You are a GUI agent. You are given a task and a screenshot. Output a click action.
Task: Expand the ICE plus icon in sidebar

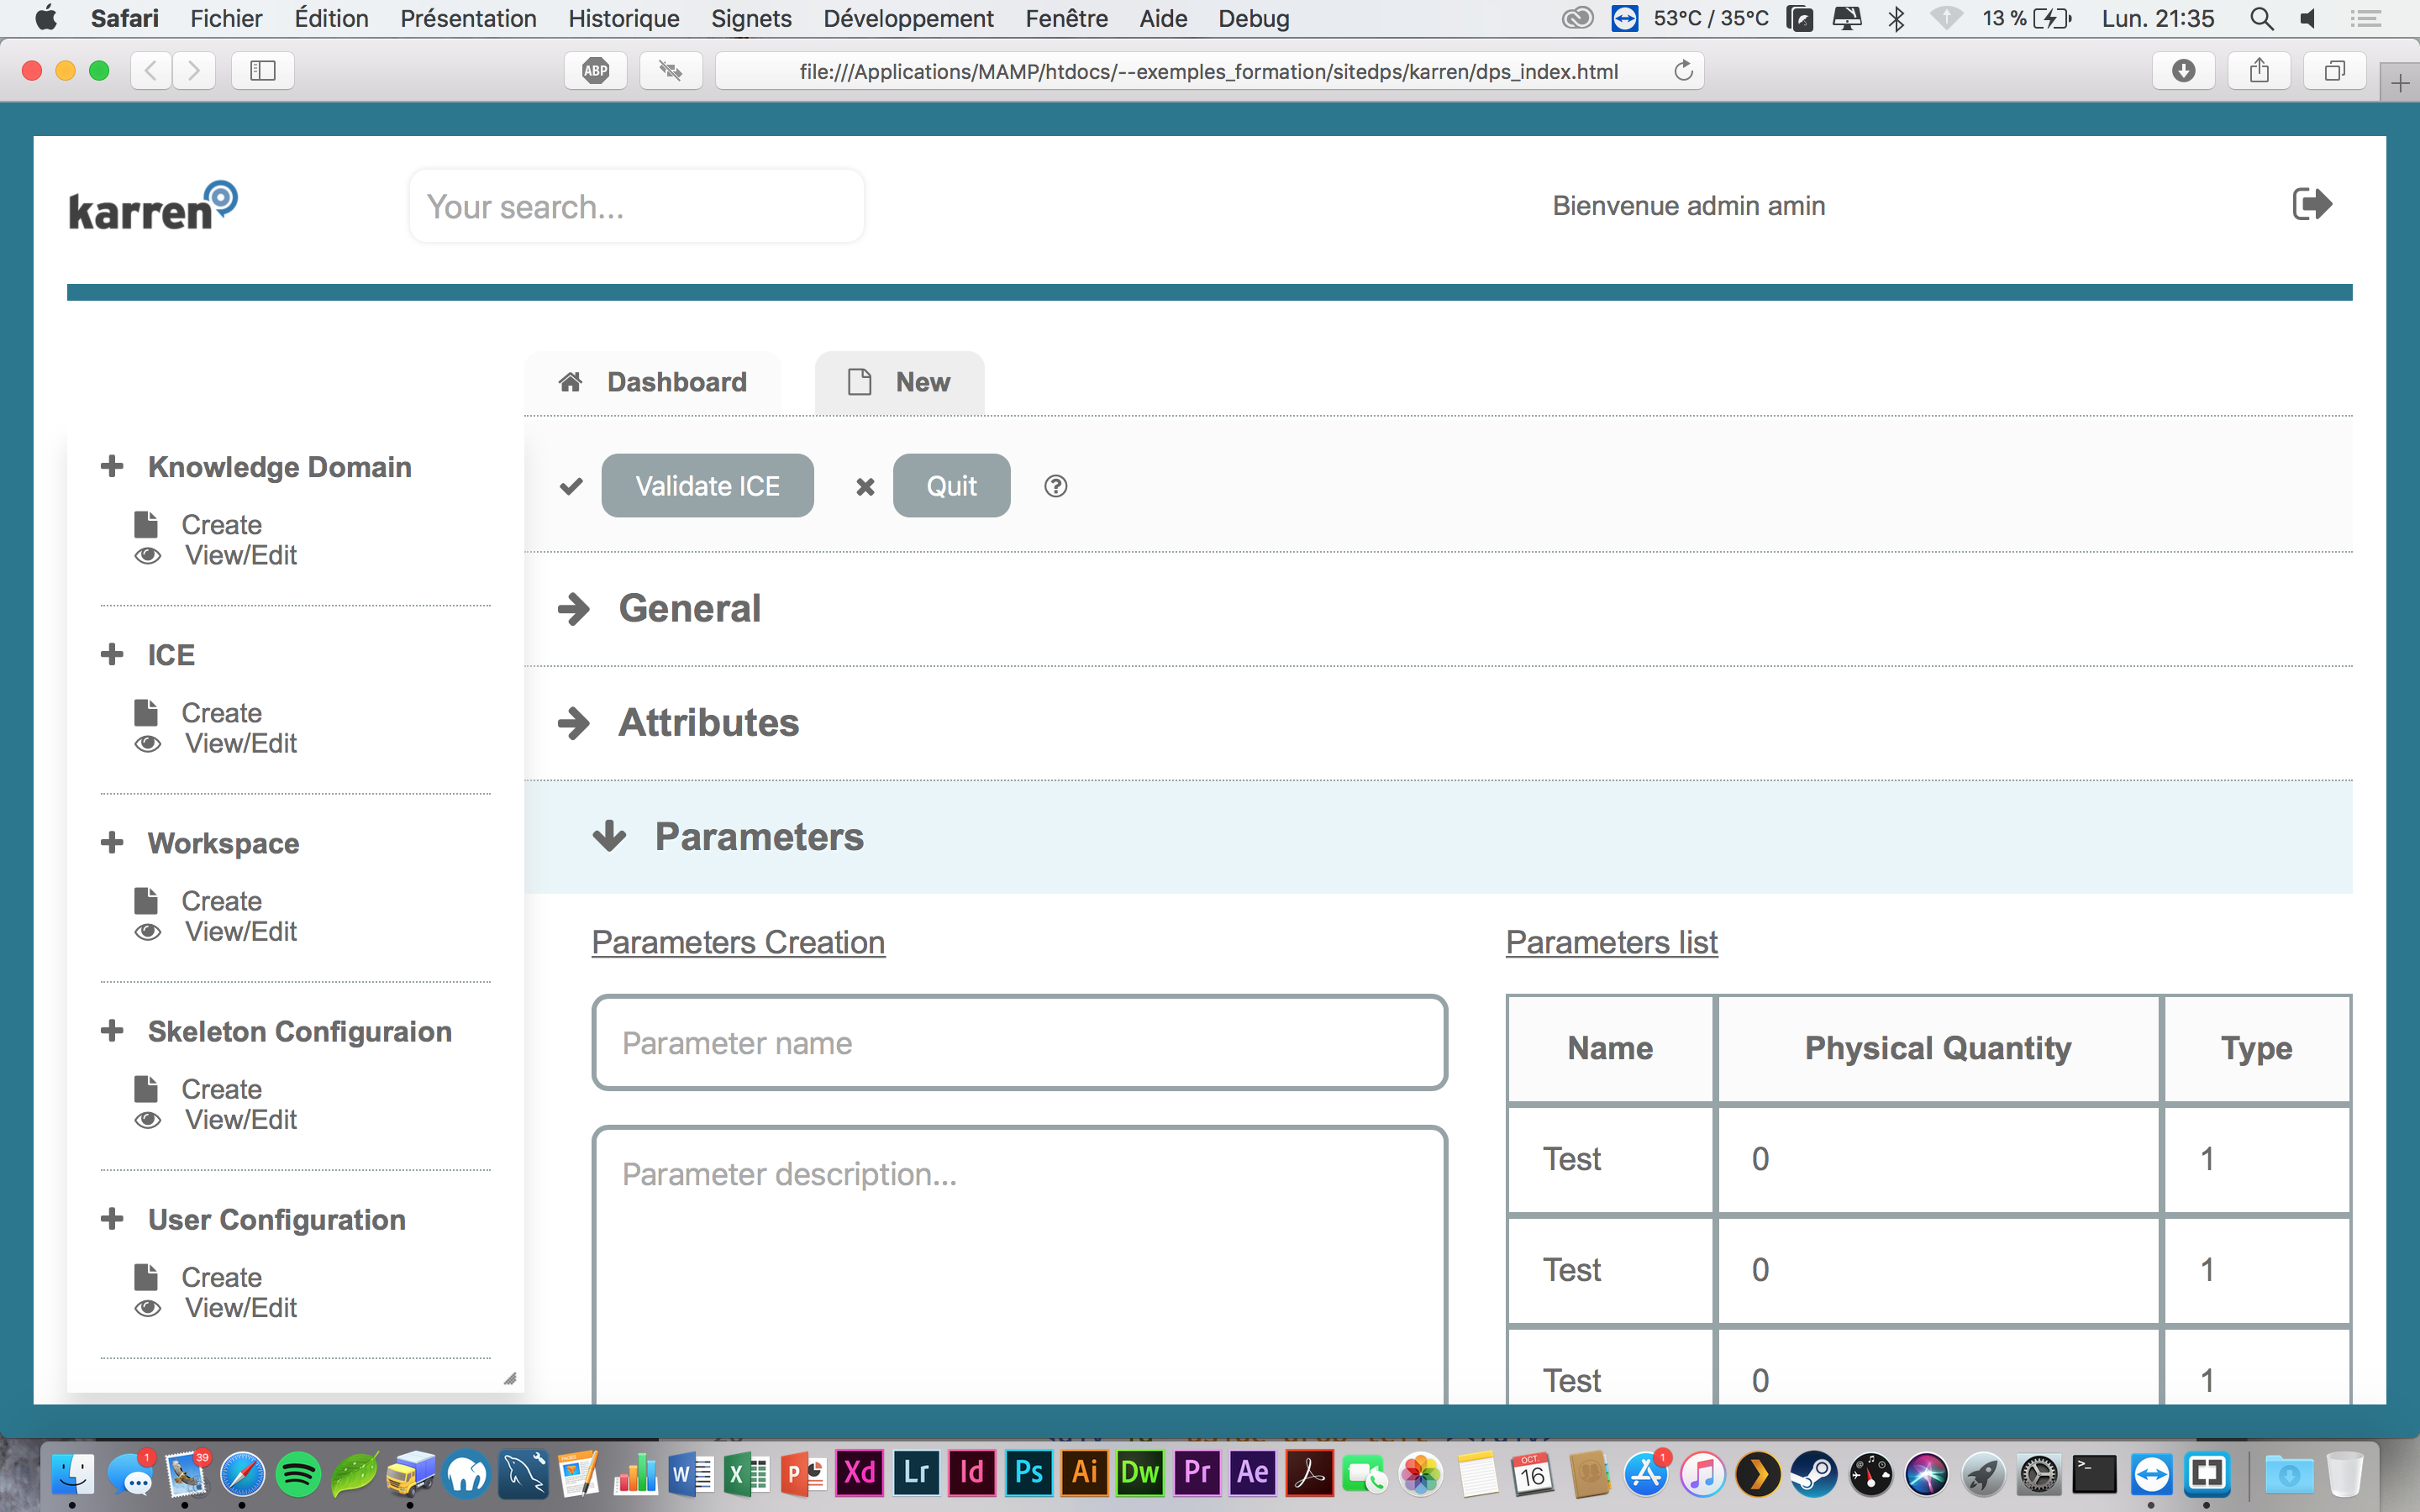tap(112, 654)
